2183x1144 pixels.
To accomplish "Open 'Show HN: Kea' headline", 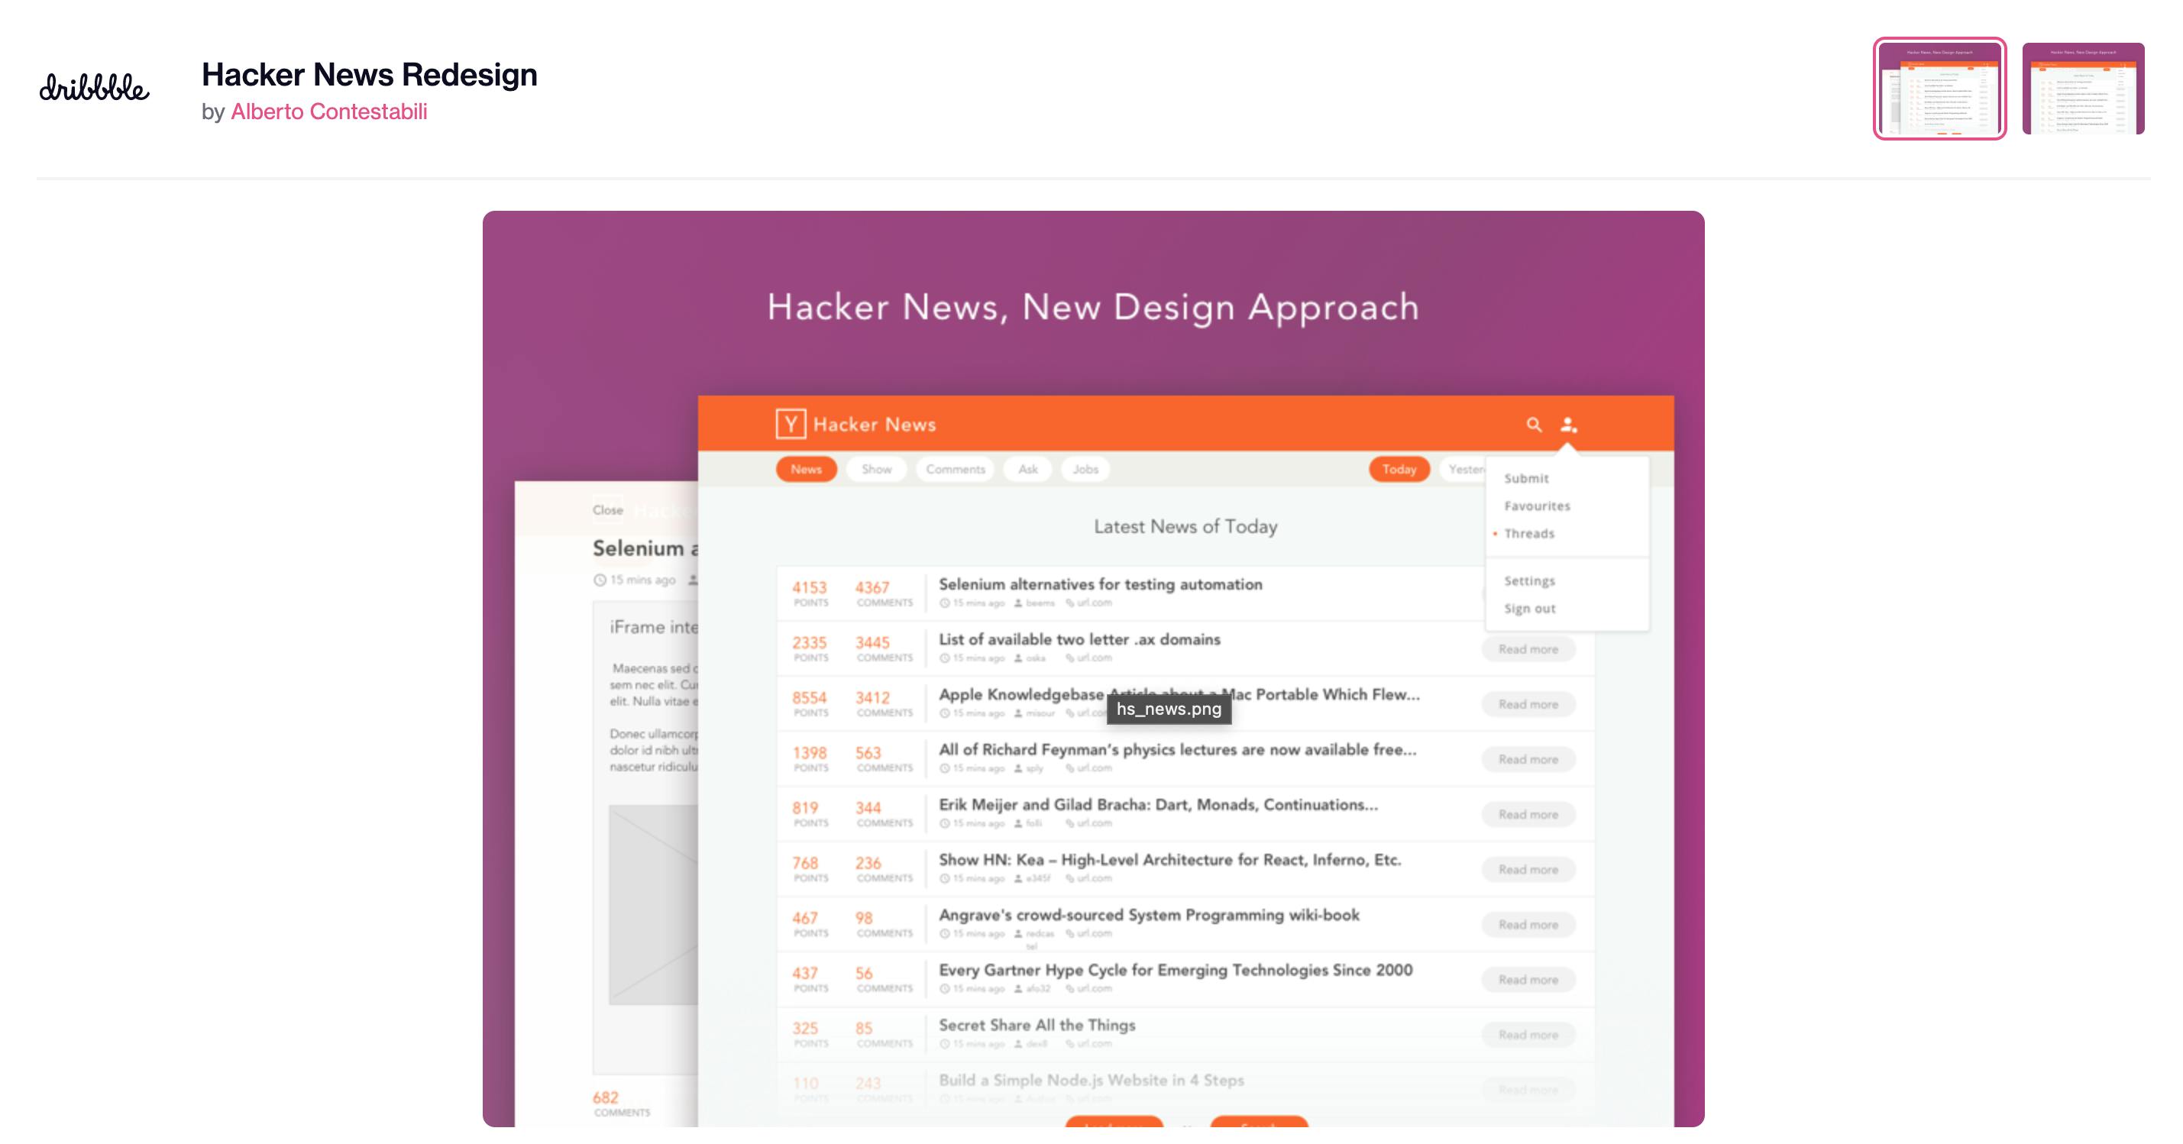I will click(x=1169, y=859).
